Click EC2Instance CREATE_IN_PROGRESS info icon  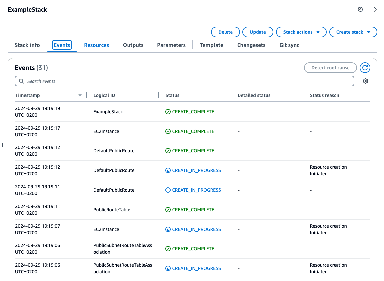pos(168,229)
